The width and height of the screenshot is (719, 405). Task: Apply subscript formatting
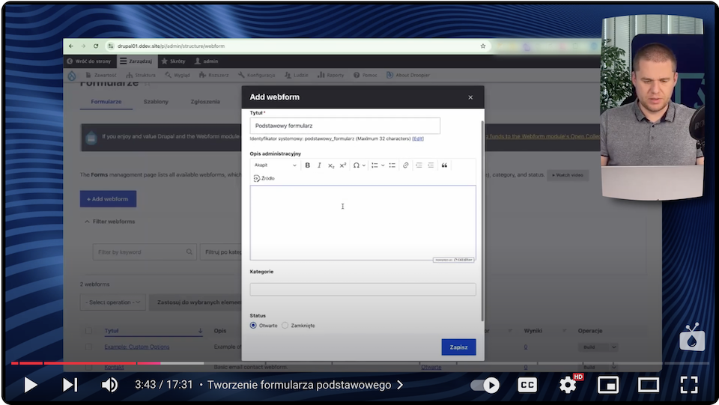[331, 165]
